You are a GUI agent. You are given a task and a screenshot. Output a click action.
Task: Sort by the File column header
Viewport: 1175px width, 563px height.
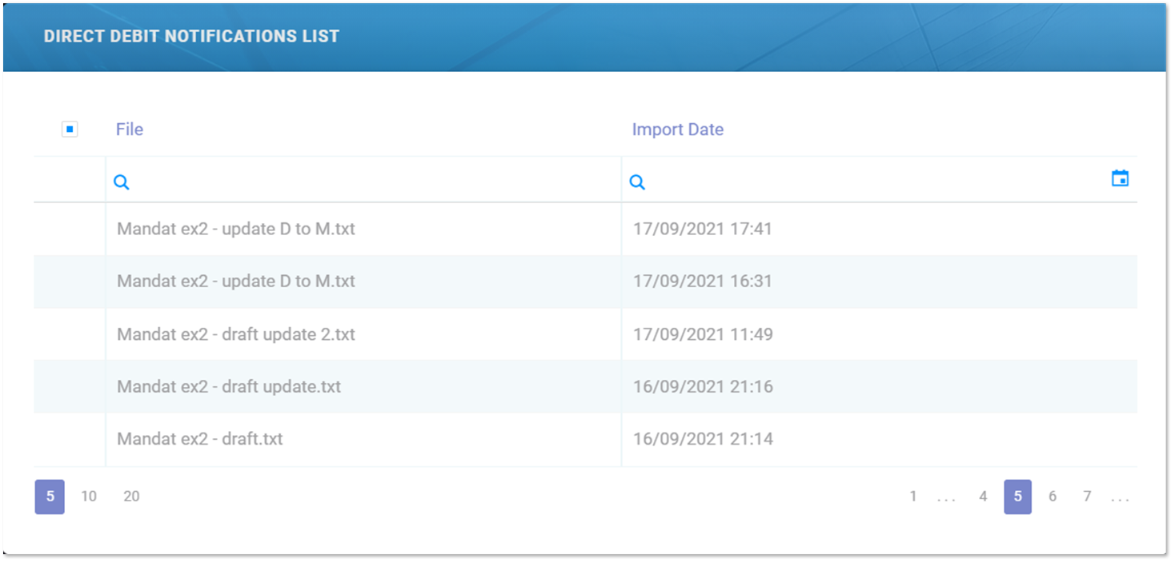(x=130, y=130)
